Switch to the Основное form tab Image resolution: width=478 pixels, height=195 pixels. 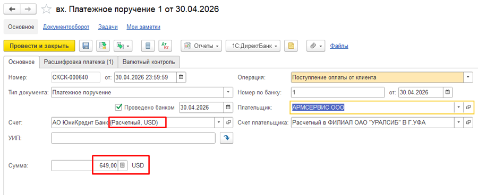point(21,62)
